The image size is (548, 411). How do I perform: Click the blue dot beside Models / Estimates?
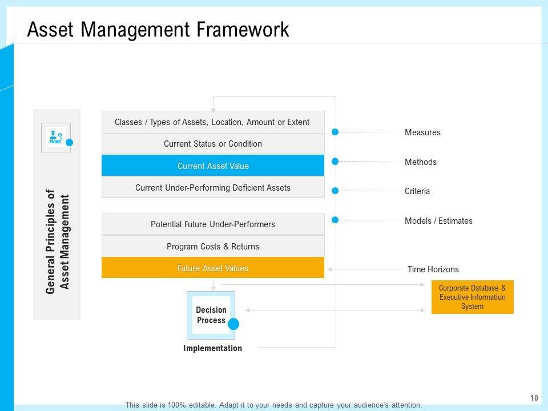336,220
